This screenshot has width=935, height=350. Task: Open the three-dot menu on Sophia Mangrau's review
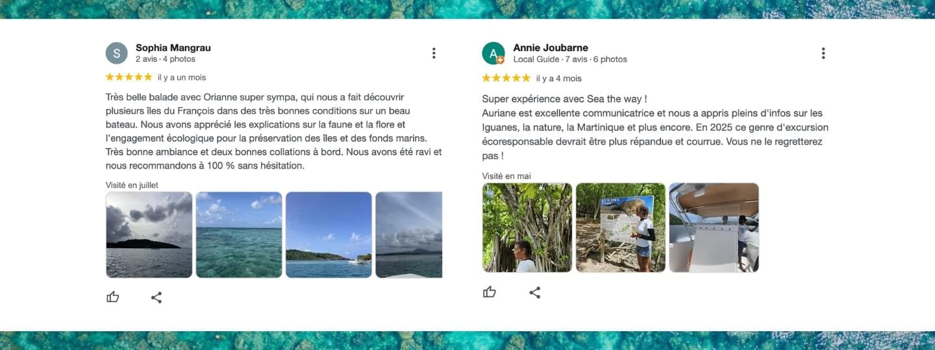434,53
